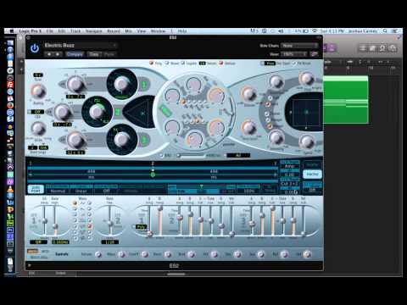The width and height of the screenshot is (407, 305).
Task: Click the Solo Point button
Action: (x=36, y=189)
